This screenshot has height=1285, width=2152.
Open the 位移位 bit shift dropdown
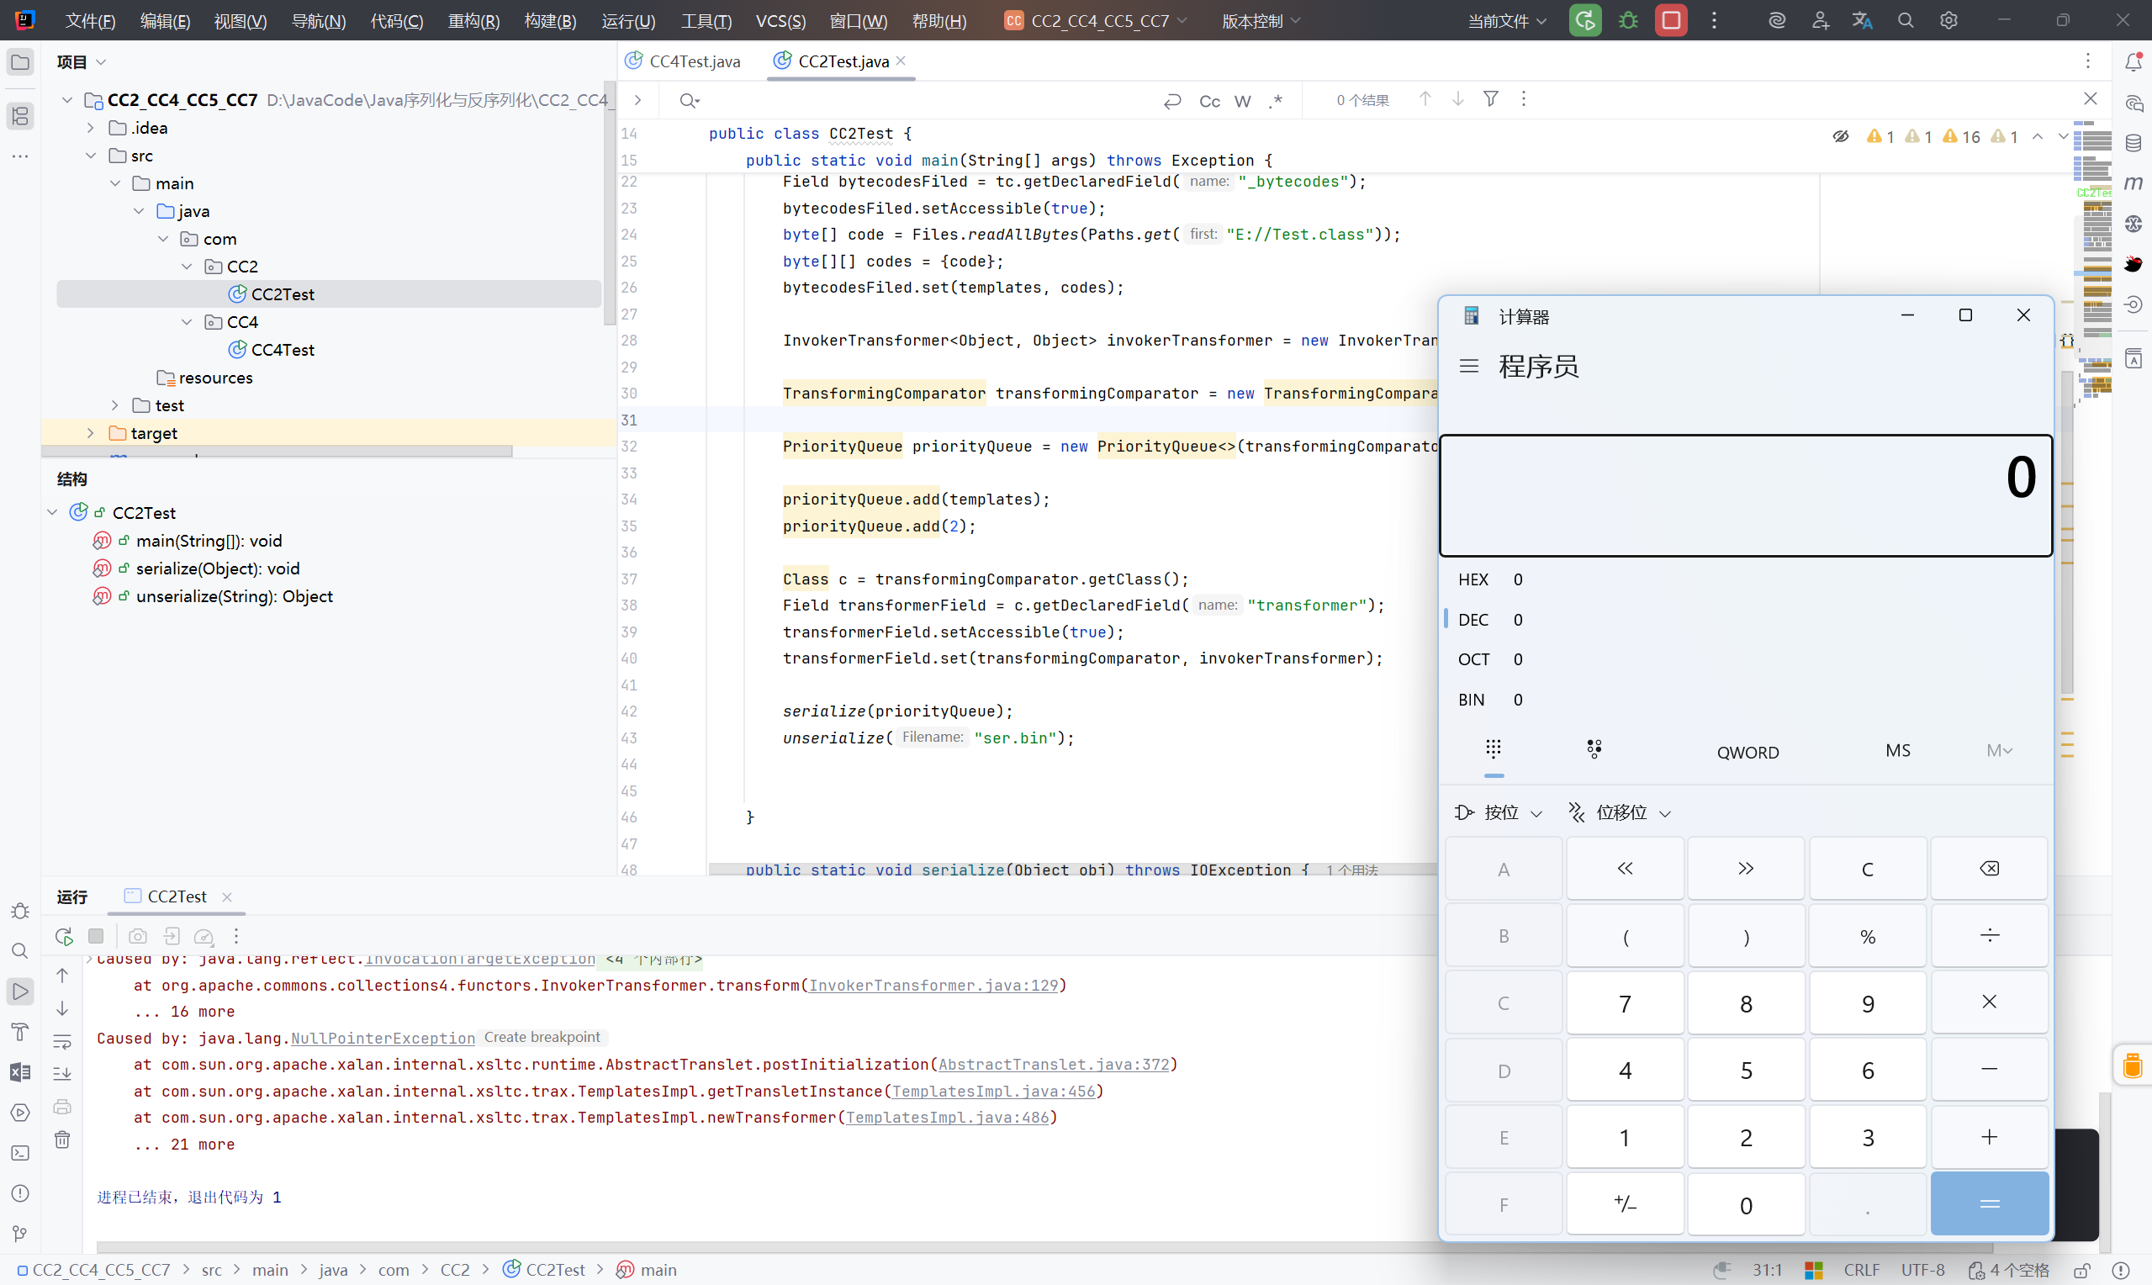[1621, 812]
